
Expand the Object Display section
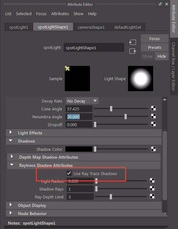11,205
